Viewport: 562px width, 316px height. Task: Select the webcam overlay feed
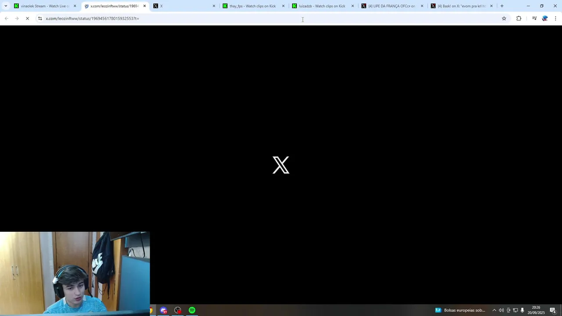point(75,273)
